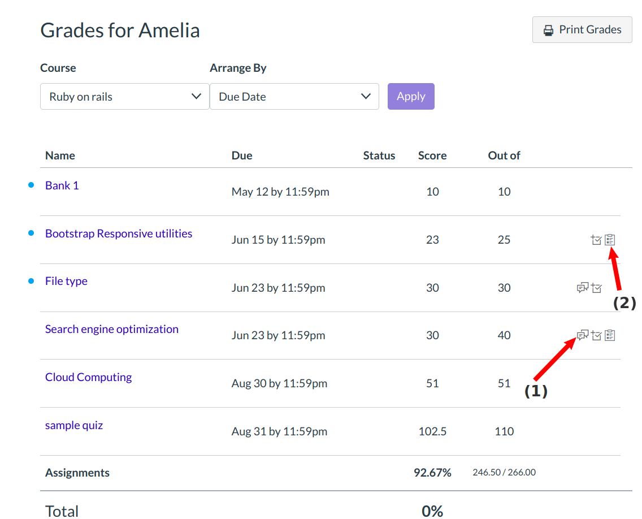Click unread dot beside Bootstrap Responsive utilities
The width and height of the screenshot is (642, 519).
click(x=32, y=233)
